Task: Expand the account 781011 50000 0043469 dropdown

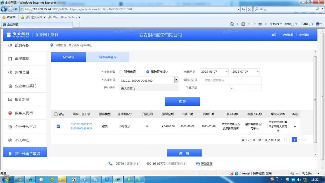Action: tap(176, 80)
